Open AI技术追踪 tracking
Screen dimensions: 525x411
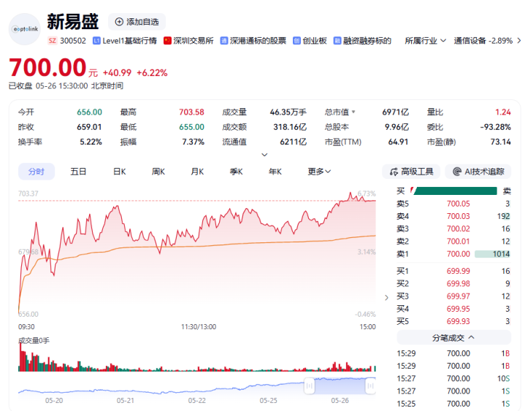478,172
